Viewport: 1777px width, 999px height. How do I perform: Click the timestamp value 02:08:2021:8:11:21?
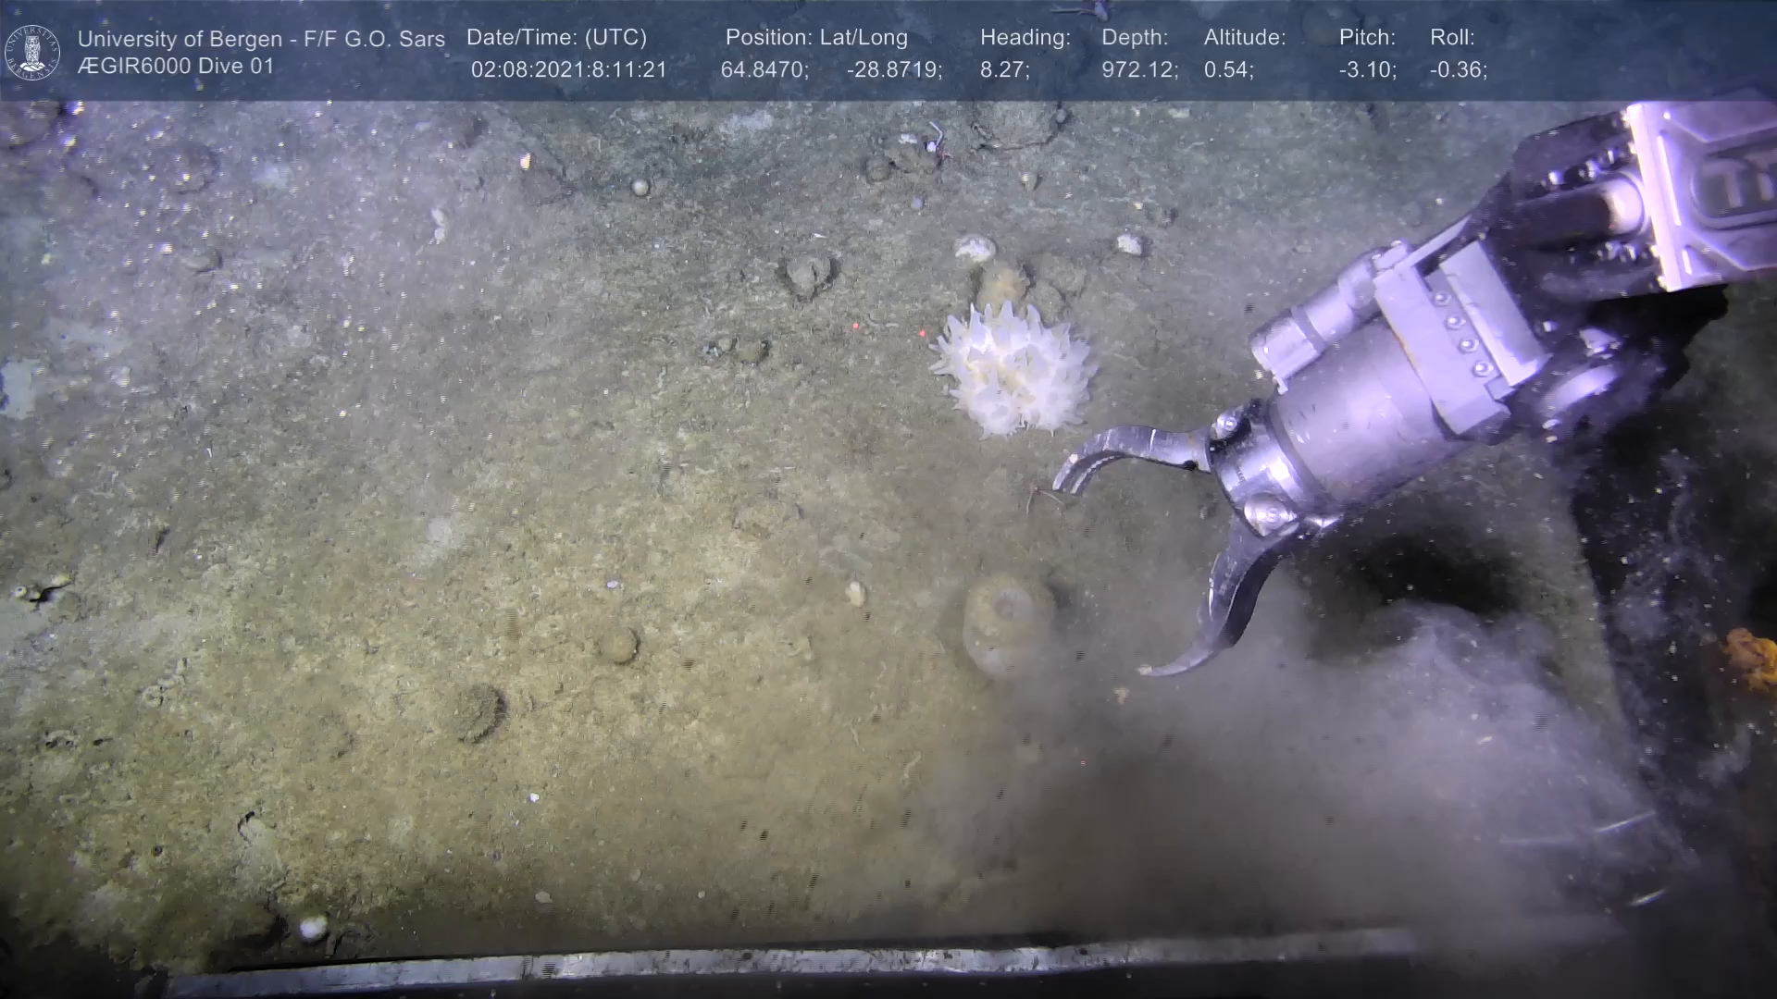click(x=568, y=70)
